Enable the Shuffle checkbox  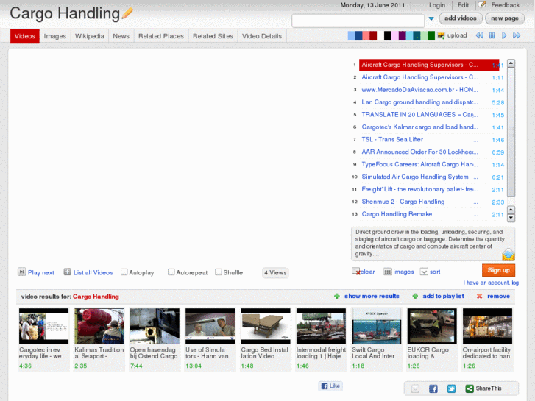coord(219,272)
